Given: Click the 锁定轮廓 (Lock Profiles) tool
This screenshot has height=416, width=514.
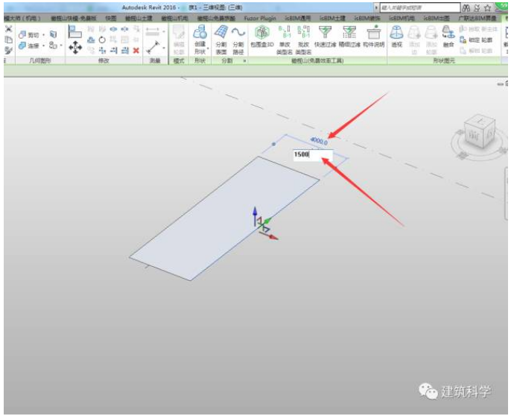Looking at the screenshot, I should (x=476, y=40).
